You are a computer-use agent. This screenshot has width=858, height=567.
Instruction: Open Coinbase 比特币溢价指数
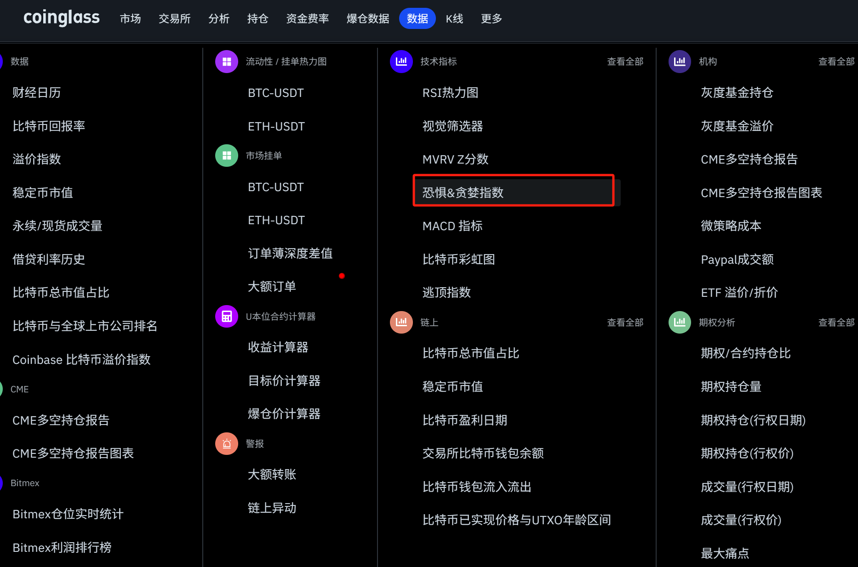81,360
